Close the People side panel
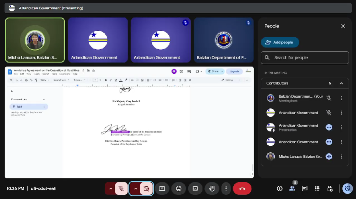The image size is (356, 199). click(x=343, y=26)
